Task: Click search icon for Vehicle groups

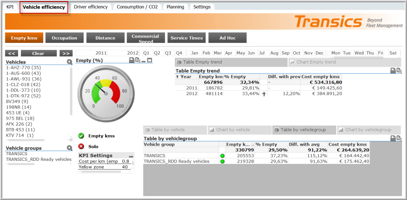Action: tap(69, 148)
